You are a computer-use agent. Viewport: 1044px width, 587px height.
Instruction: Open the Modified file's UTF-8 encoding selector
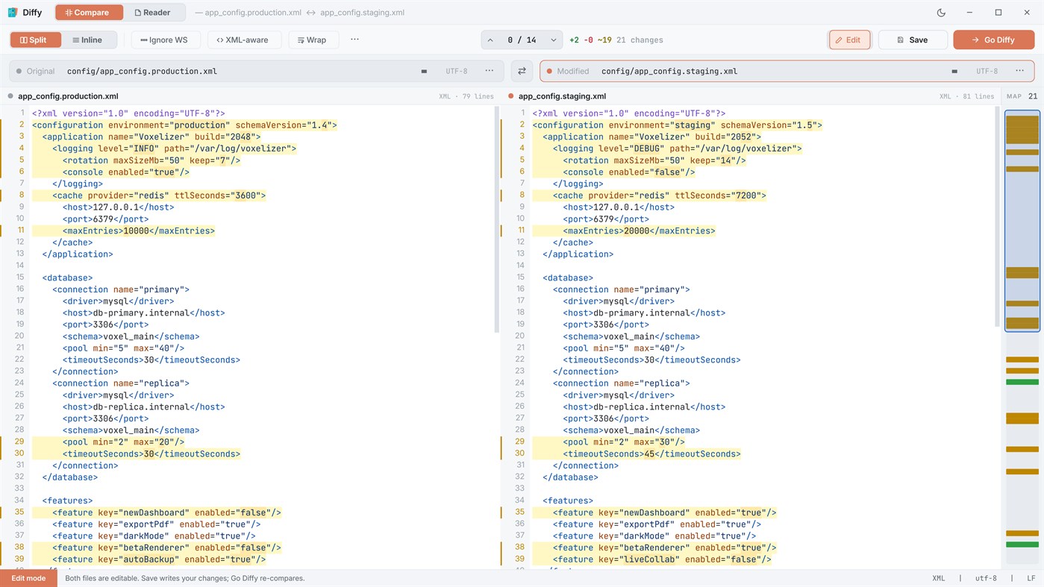[x=987, y=72]
